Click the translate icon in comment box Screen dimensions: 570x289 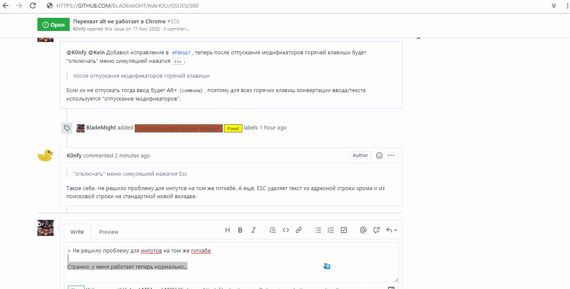click(327, 267)
